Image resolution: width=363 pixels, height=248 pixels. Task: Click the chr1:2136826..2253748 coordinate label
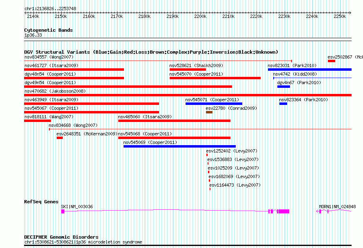point(50,9)
